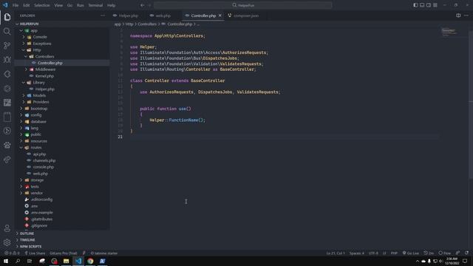Open the Explorer view in activity bar
This screenshot has height=266, width=473.
[x=7, y=17]
